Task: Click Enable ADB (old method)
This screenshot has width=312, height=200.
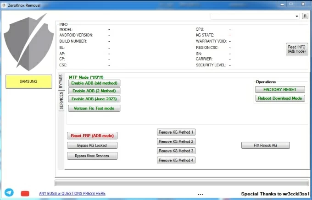Action: click(94, 83)
